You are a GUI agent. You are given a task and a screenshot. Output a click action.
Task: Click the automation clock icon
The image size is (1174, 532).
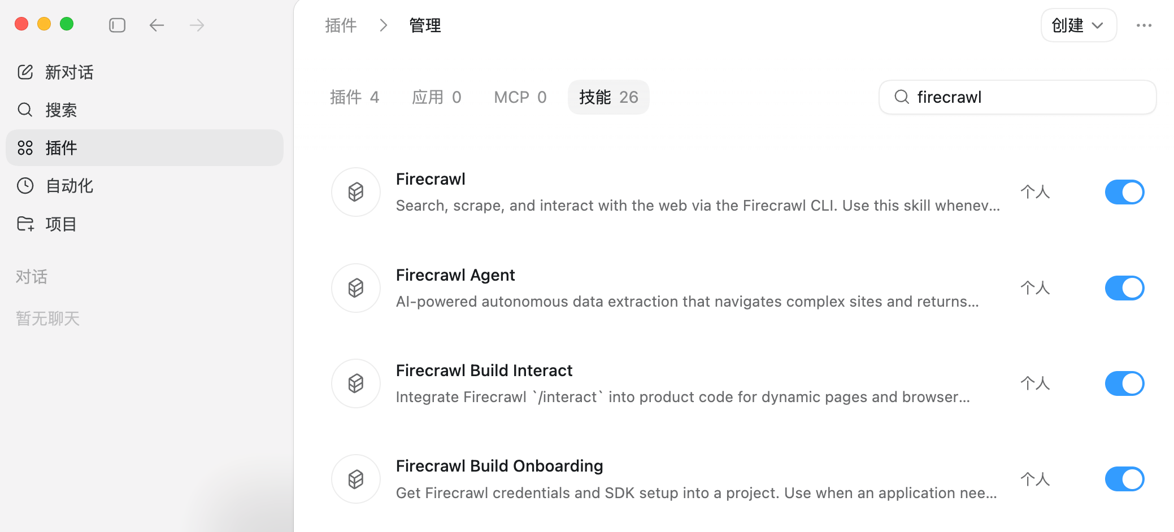tap(25, 186)
